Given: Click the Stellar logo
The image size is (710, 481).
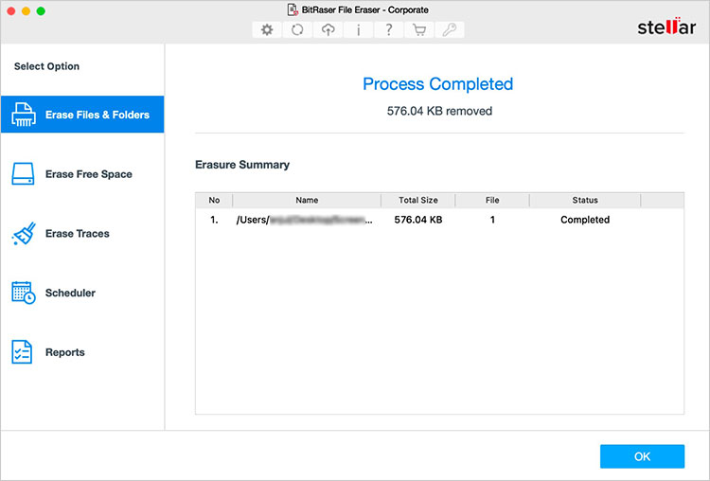Looking at the screenshot, I should [666, 27].
